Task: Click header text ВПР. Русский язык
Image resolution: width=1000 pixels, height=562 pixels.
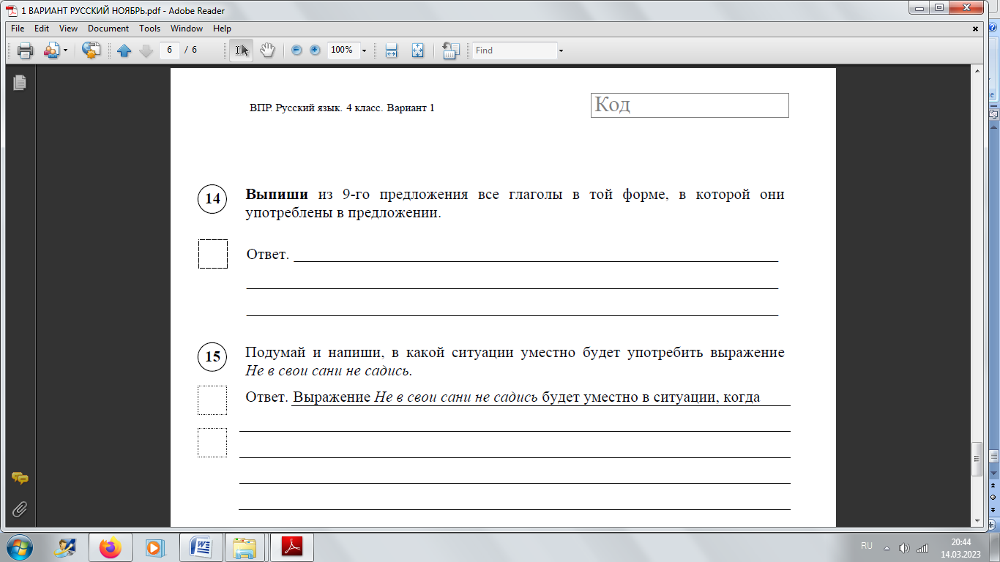Action: click(x=296, y=108)
